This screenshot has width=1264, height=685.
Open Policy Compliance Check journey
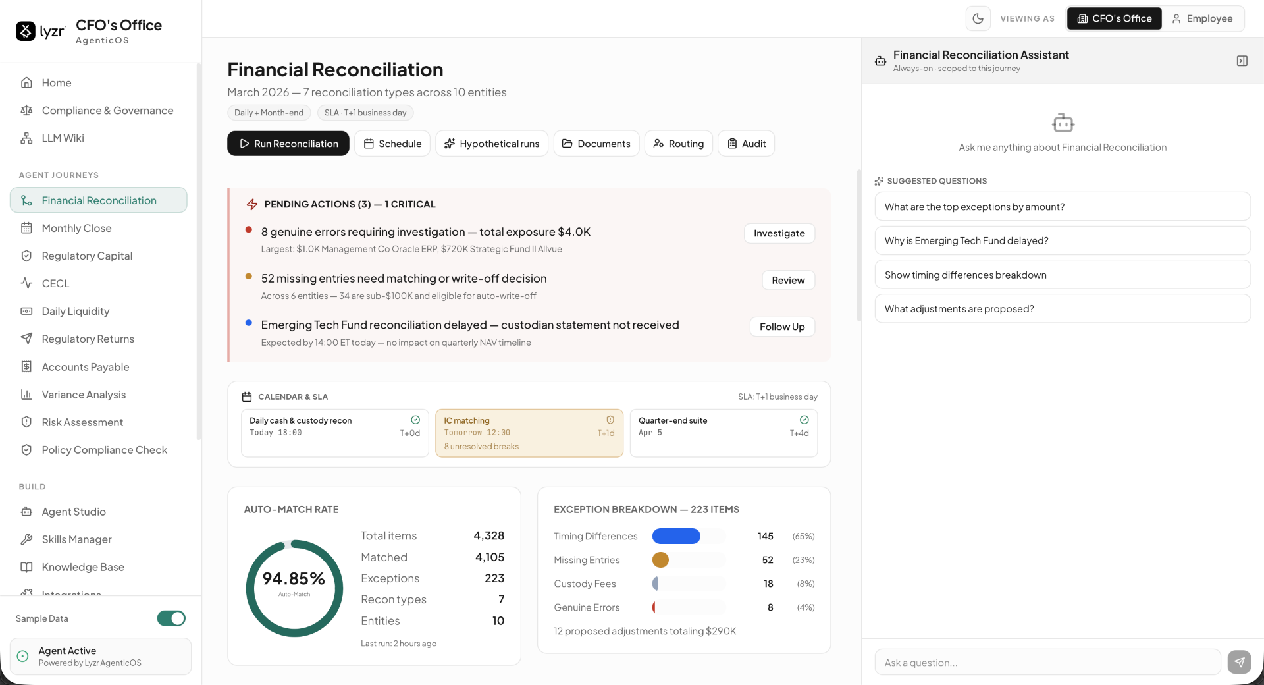click(x=99, y=450)
